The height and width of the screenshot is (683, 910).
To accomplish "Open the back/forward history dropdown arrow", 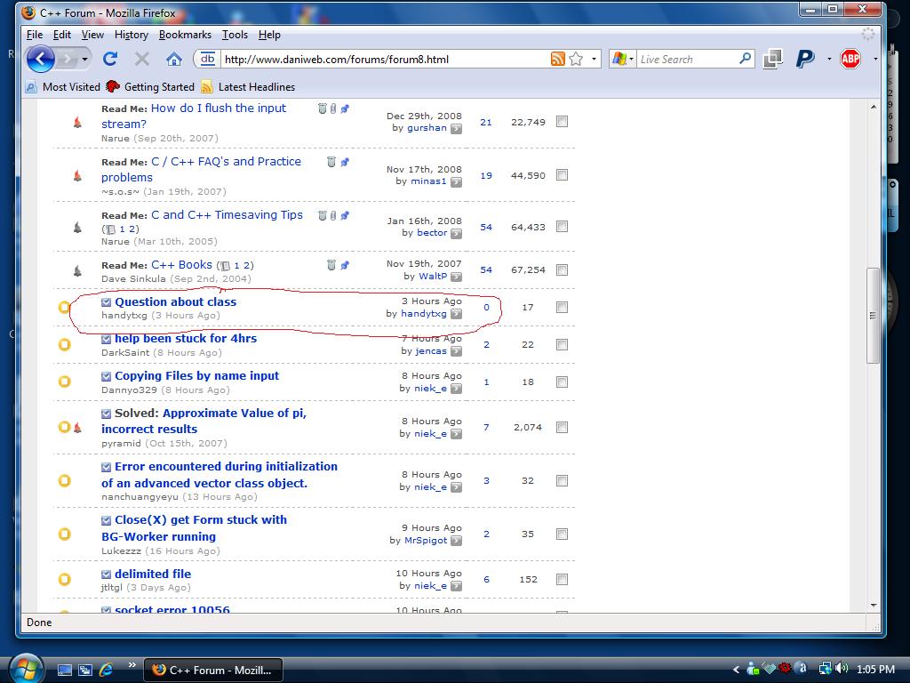I will (84, 59).
